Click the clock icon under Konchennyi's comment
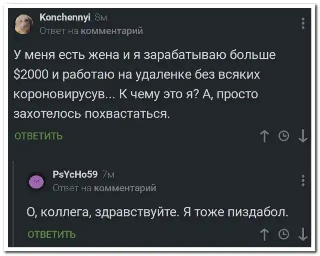Viewport: 320px width, 256px height. [284, 136]
